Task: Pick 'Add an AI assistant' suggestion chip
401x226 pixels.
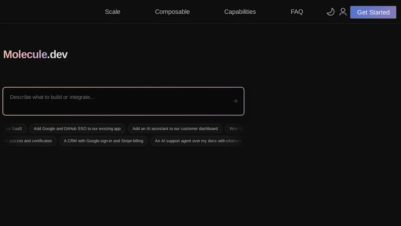Action: [175, 129]
